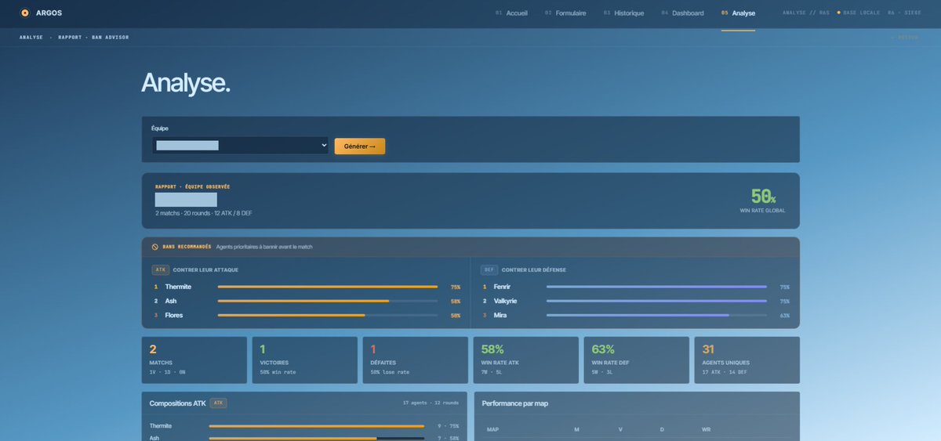This screenshot has height=441, width=941.
Task: Select Ash in the attack bans list
Action: 171,301
